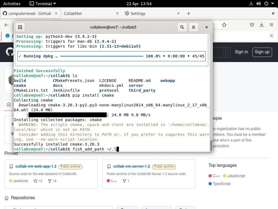Open new terminal tab icon
Screen dimensions: 278x209
click(20, 27)
